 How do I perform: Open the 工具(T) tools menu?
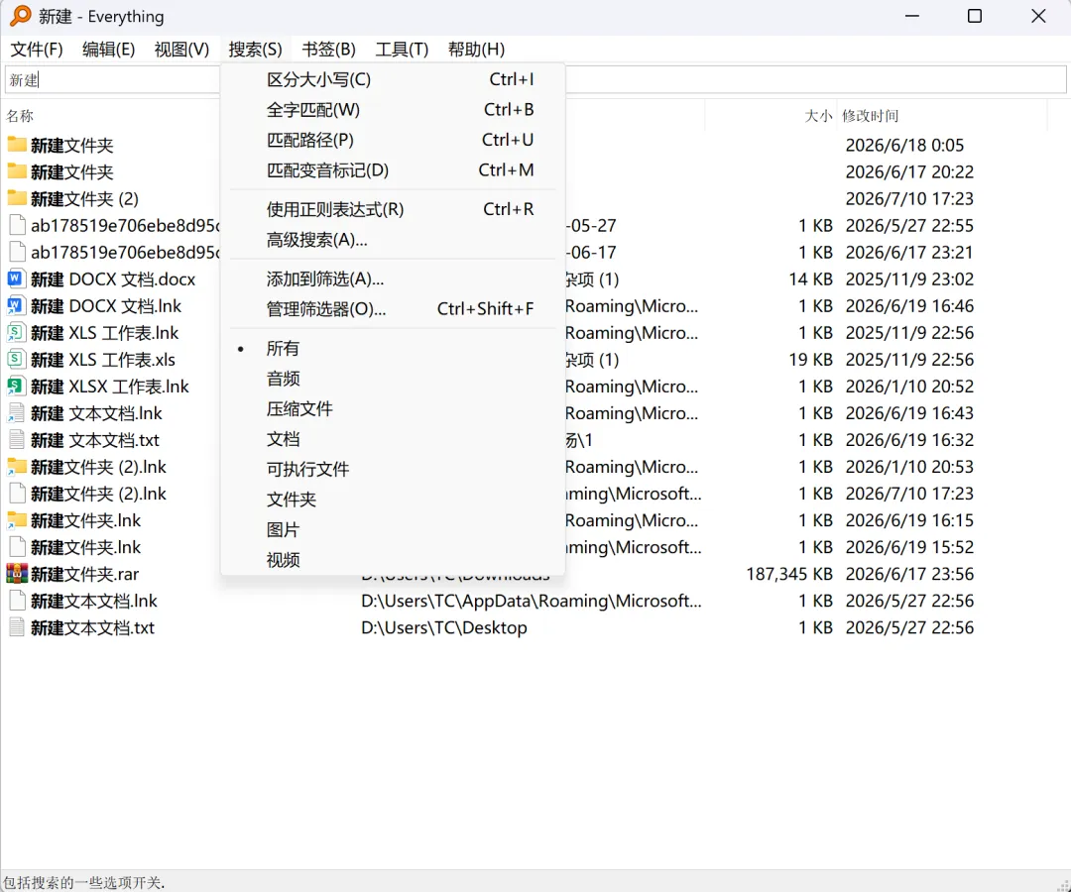[402, 50]
